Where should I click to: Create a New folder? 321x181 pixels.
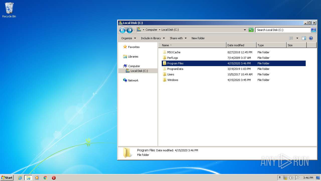[198, 38]
